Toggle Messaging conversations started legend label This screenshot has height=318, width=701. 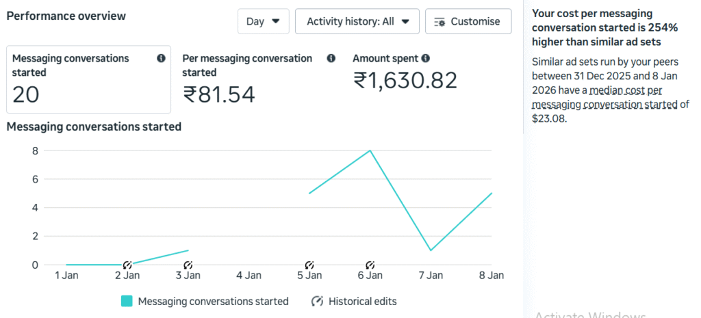[213, 301]
